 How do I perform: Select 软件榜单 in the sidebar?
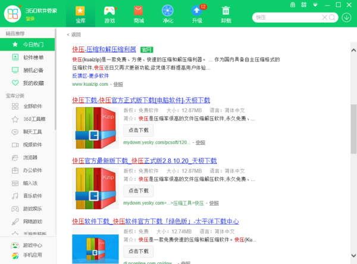(27, 57)
